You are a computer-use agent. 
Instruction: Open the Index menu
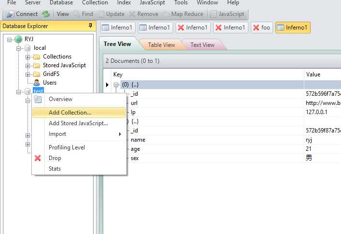point(124,2)
